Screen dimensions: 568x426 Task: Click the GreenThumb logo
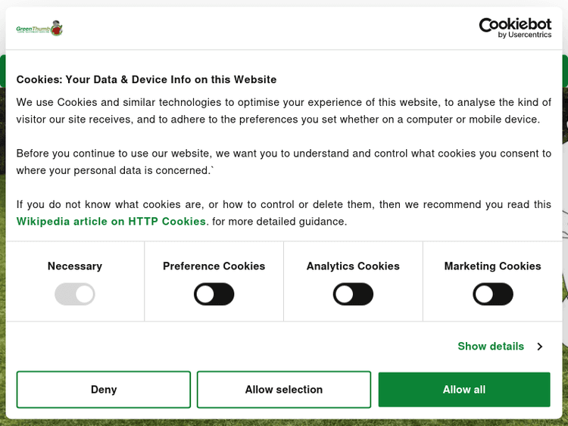[39, 29]
